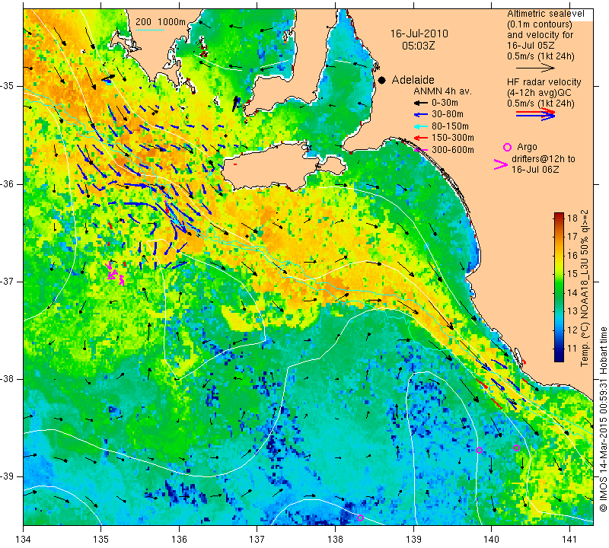Click the '200 1000m' bathymetry label
The image size is (609, 548).
click(x=161, y=22)
